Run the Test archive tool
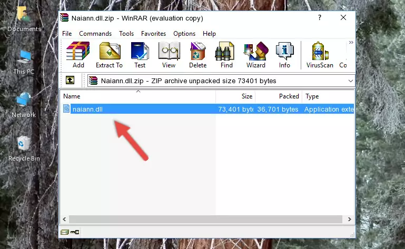Image resolution: width=405 pixels, height=249 pixels. 140,55
